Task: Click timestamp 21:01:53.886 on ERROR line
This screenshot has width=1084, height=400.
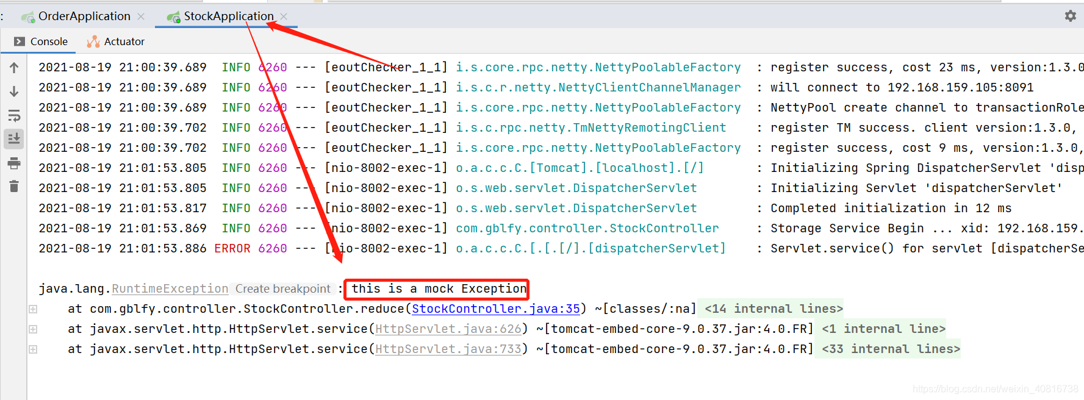Action: tap(163, 248)
